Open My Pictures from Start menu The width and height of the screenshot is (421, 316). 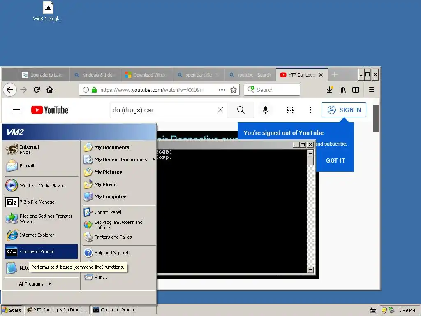tap(119, 172)
